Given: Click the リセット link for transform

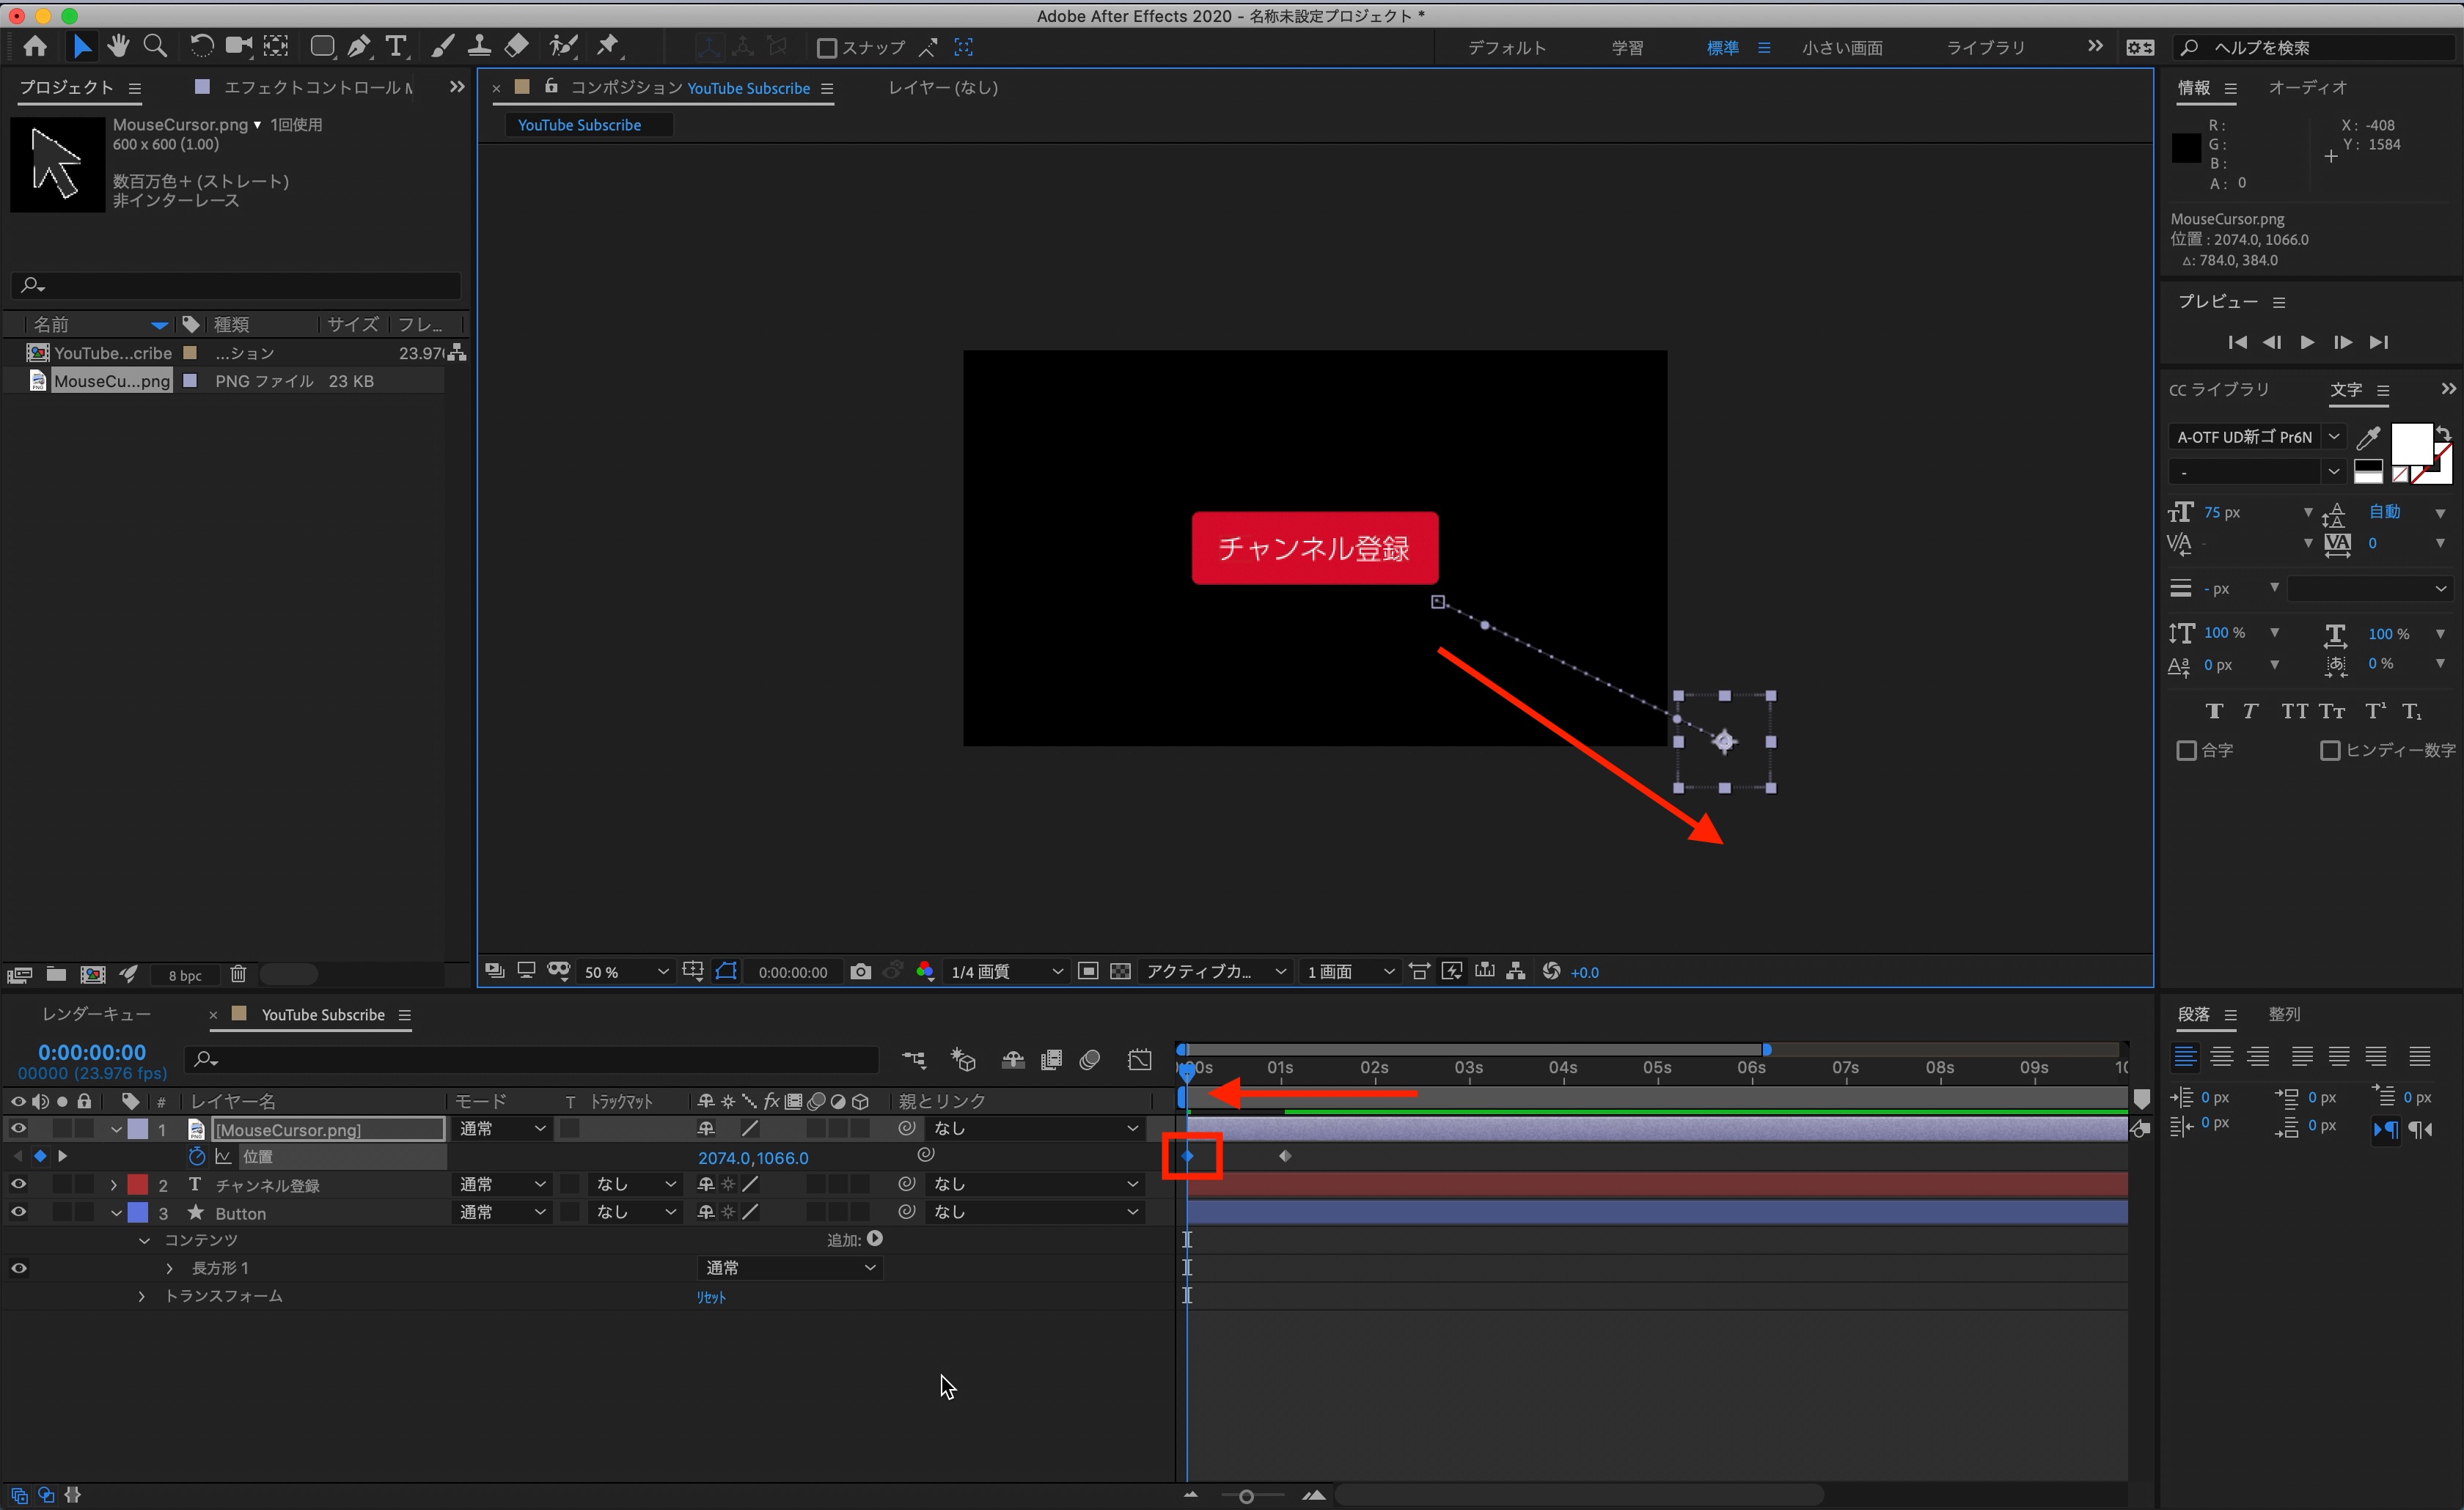Looking at the screenshot, I should point(711,1297).
